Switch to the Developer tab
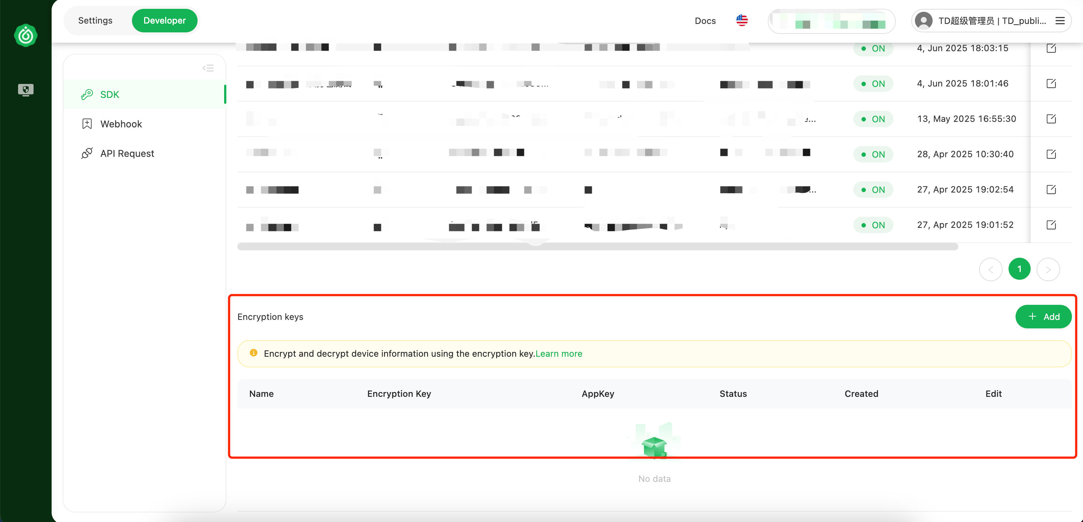 164,21
